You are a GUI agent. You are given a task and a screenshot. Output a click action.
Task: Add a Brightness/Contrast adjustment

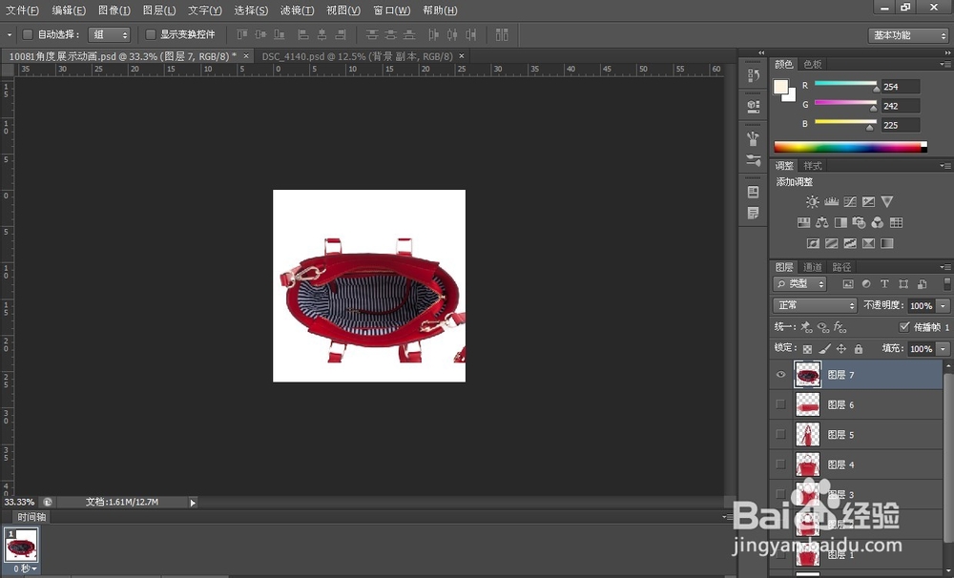tap(812, 201)
